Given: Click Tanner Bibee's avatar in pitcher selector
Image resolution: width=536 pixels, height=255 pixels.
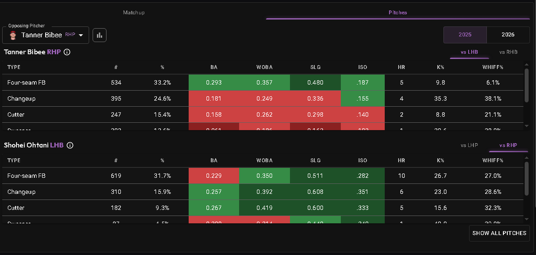Looking at the screenshot, I should point(13,35).
